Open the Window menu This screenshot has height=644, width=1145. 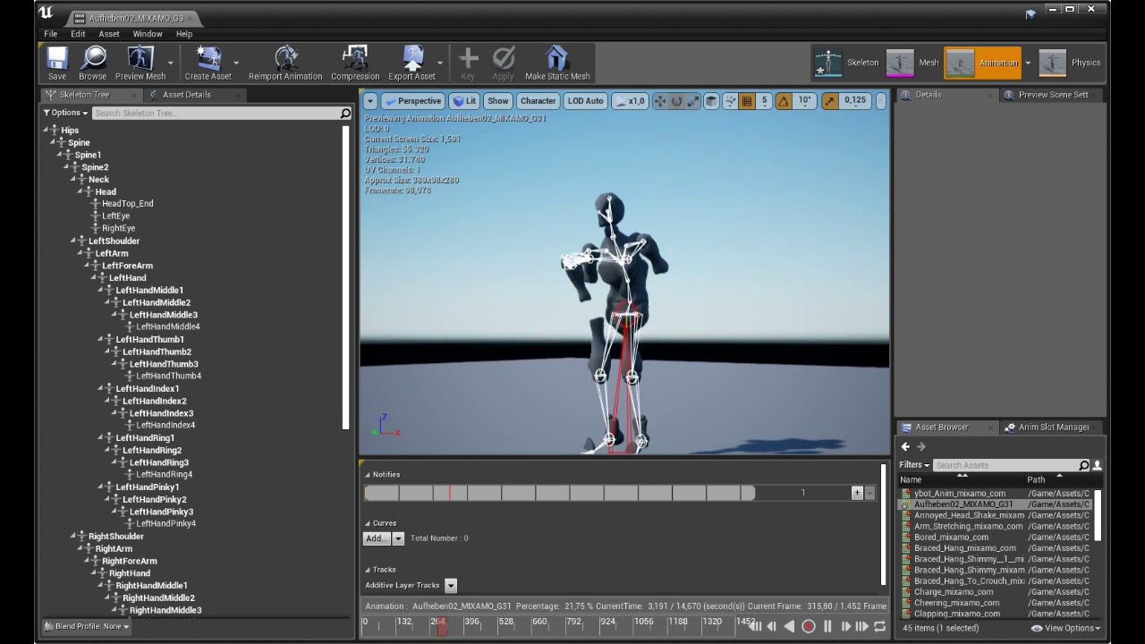pos(148,34)
